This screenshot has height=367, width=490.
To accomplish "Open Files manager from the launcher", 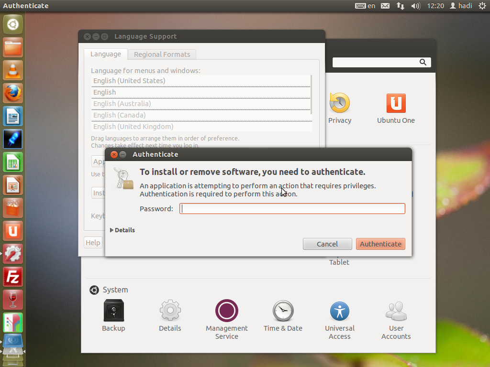I will pyautogui.click(x=13, y=47).
